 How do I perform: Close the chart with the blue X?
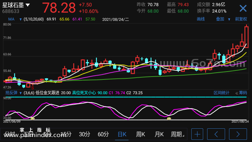(243, 8)
